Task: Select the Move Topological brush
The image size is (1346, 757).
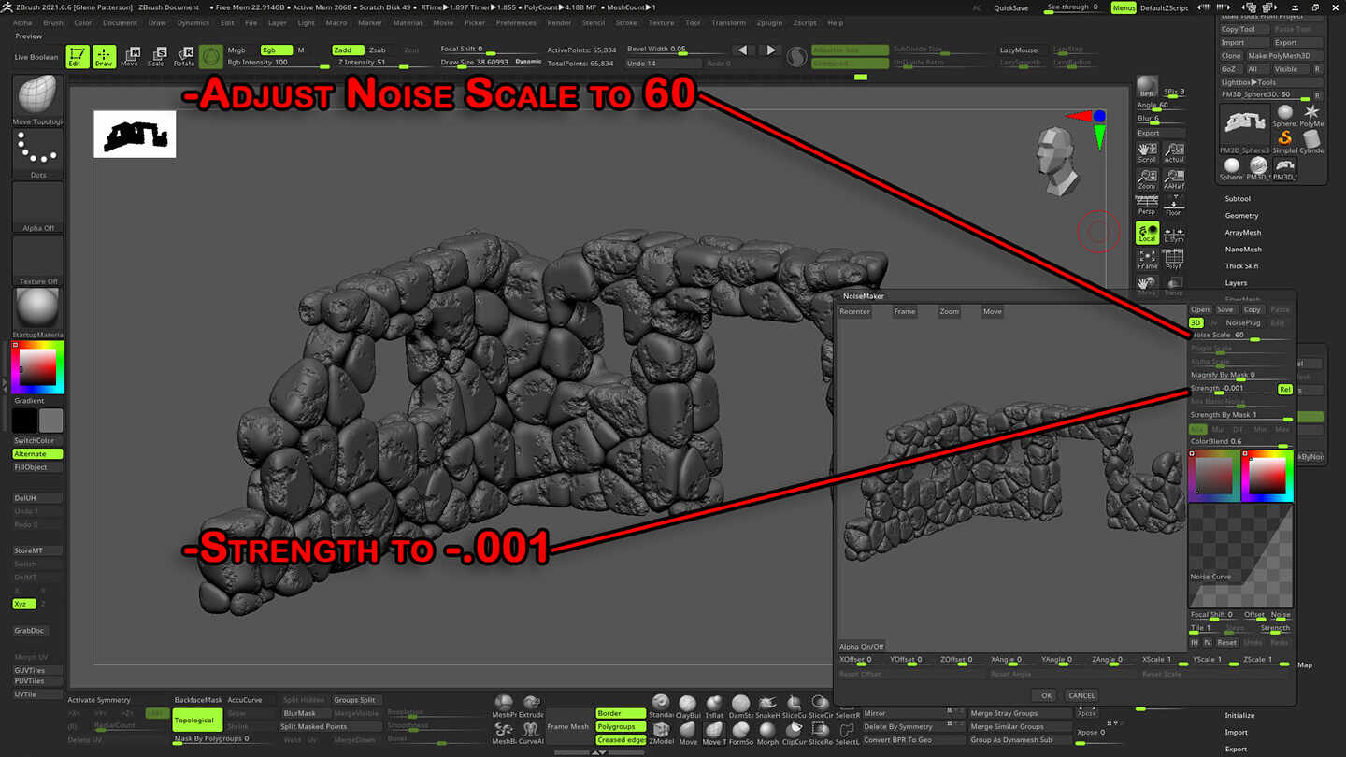Action: coord(36,96)
